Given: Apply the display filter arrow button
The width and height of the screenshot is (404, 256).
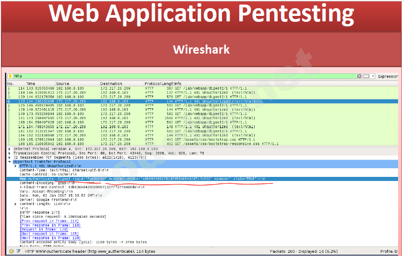Looking at the screenshot, I should tap(366, 76).
